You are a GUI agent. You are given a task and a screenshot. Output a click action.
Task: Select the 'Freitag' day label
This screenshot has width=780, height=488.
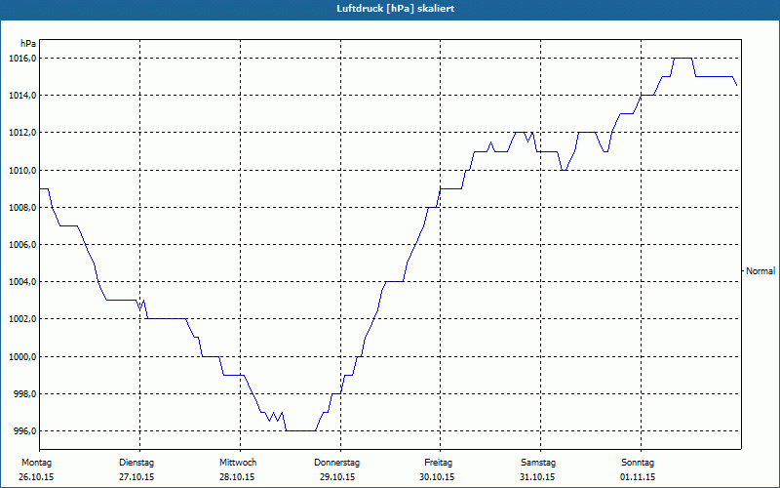point(438,463)
